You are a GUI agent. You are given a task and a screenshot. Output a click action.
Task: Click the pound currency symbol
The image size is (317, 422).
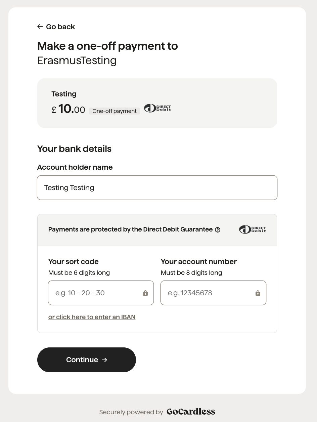pos(54,110)
